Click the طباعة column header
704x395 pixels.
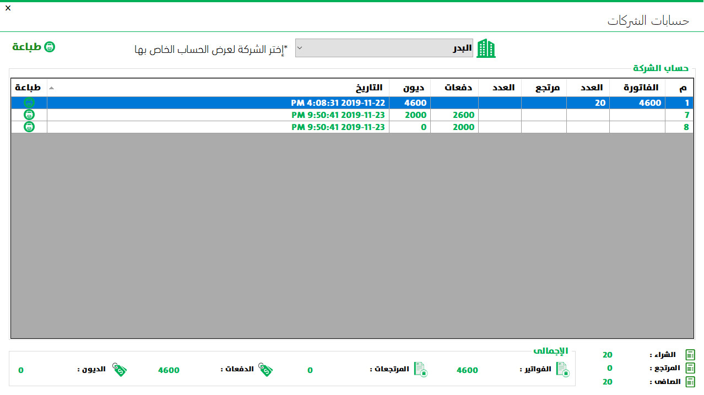click(x=29, y=88)
